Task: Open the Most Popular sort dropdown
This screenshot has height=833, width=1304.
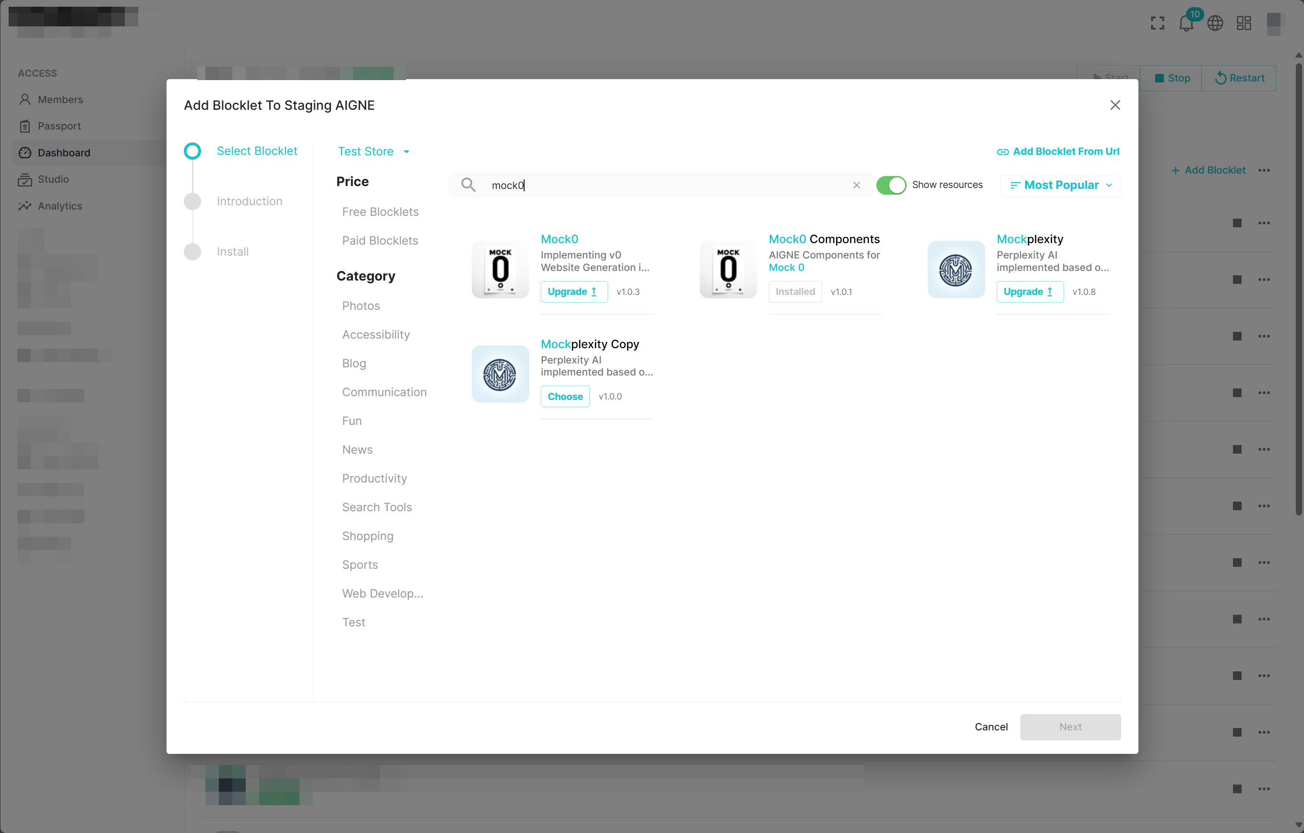Action: tap(1060, 185)
